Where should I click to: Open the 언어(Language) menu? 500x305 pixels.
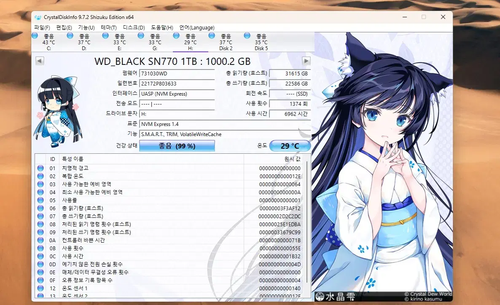pyautogui.click(x=196, y=27)
